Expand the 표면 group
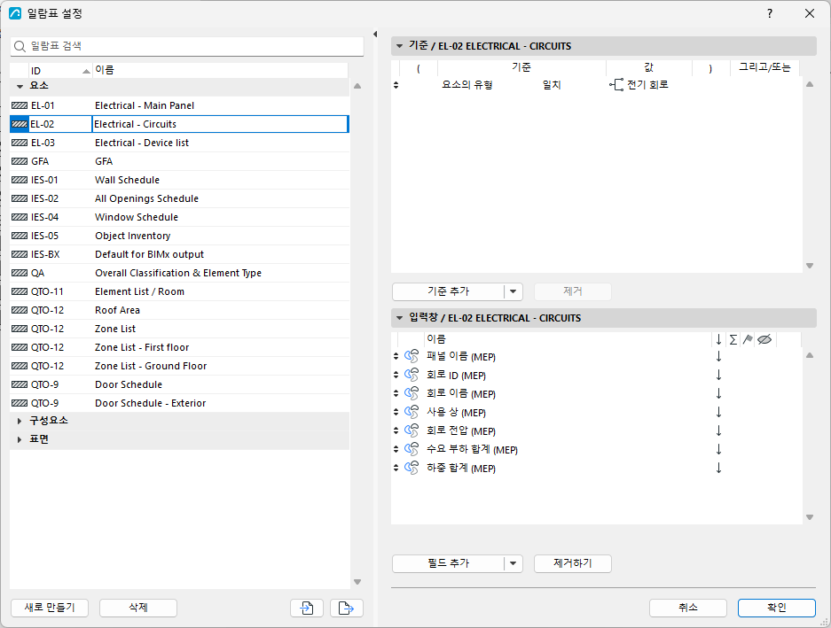This screenshot has height=628, width=831. pos(20,439)
